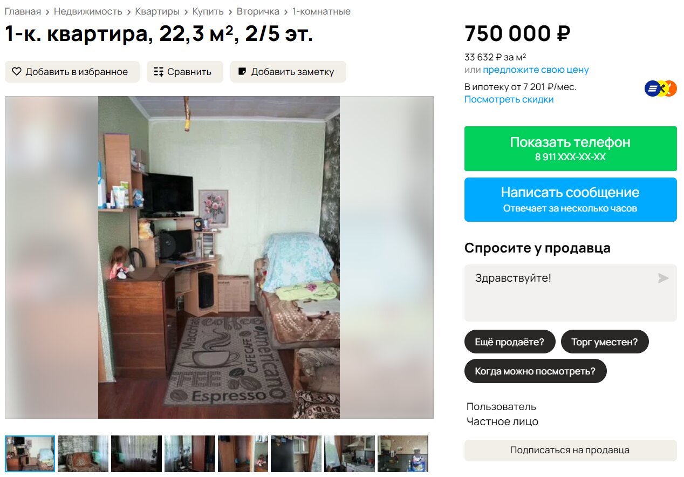Go to Недвижимость breadcrumb
The image size is (684, 477).
tap(88, 11)
